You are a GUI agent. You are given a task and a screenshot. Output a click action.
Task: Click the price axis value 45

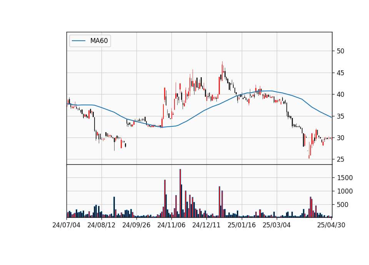(341, 73)
